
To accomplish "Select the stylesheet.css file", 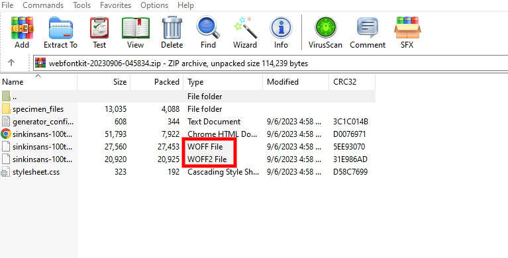I will click(36, 172).
